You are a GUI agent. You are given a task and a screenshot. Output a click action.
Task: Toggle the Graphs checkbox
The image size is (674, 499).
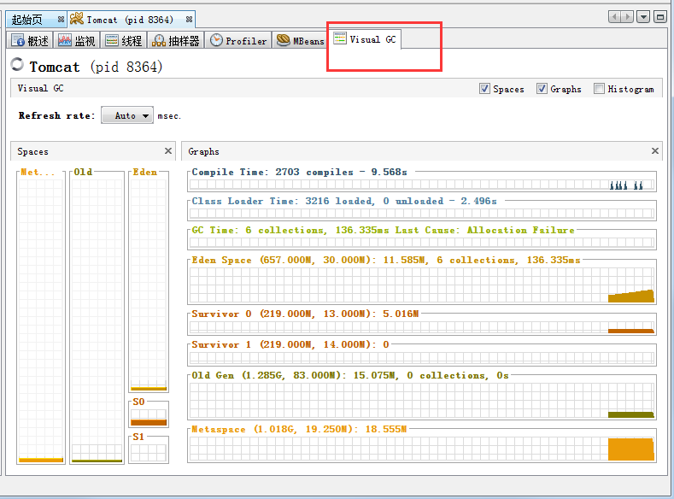coord(542,89)
